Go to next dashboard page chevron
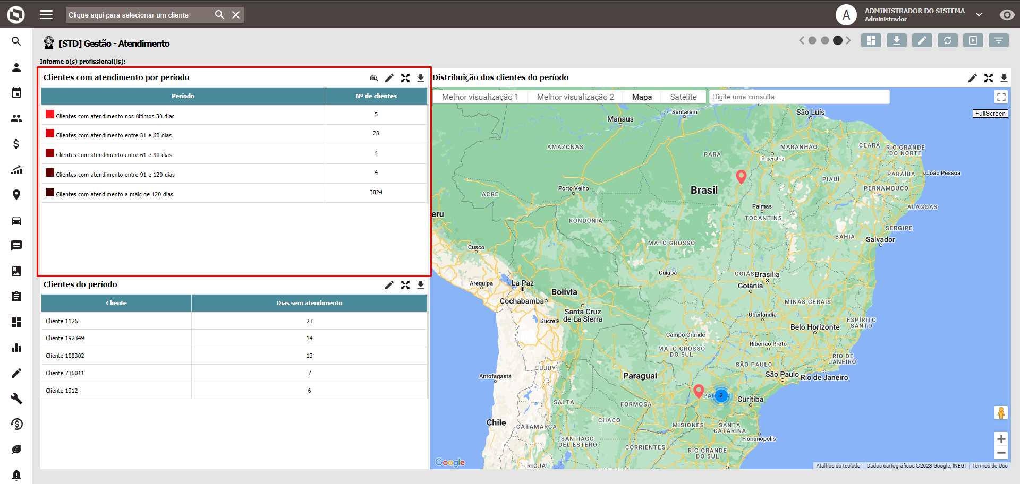 [x=848, y=40]
